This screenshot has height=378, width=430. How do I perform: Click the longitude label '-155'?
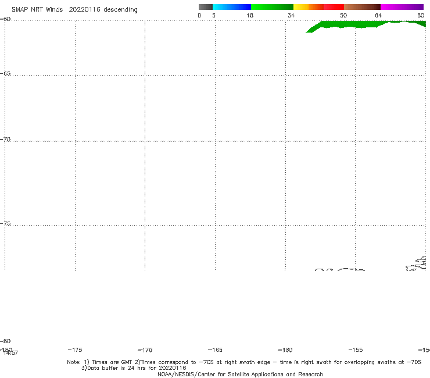356,350
